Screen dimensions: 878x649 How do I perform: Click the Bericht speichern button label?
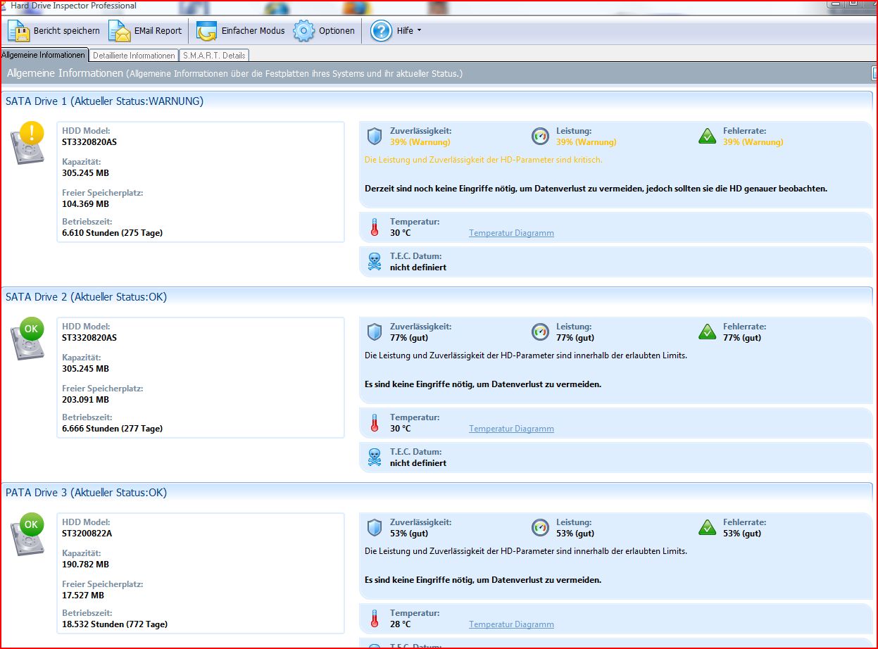point(67,31)
